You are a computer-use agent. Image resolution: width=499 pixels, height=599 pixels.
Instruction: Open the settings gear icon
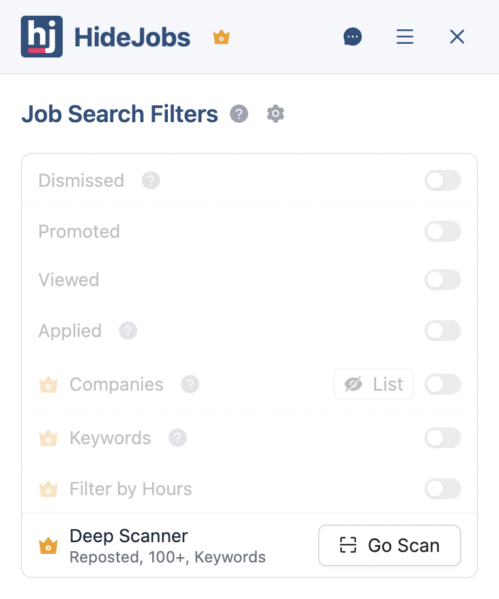tap(275, 114)
